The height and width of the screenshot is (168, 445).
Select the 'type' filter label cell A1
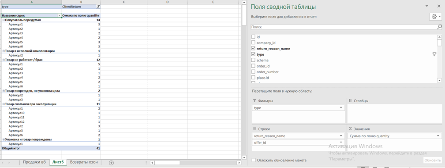tap(31, 6)
